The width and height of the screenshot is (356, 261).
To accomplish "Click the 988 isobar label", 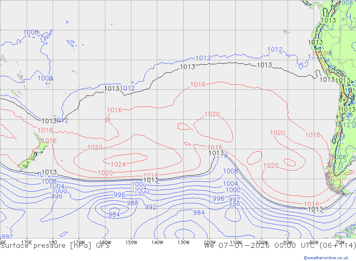I will pyautogui.click(x=132, y=203).
